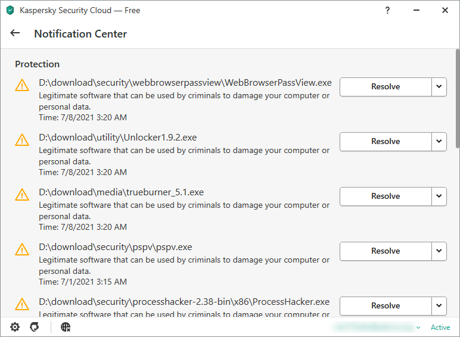Screen dimensions: 460x337
Task: Click the Protection section heading
Action: [38, 64]
